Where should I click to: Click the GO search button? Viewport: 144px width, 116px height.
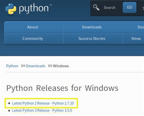tap(129, 7)
